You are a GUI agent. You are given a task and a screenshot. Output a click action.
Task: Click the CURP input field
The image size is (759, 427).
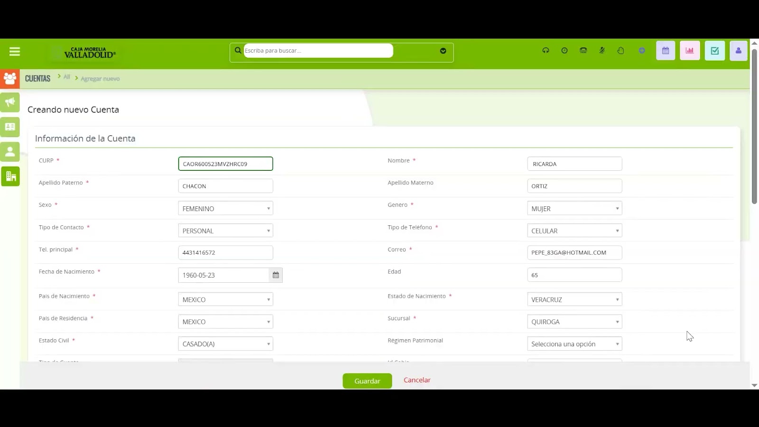pos(226,164)
